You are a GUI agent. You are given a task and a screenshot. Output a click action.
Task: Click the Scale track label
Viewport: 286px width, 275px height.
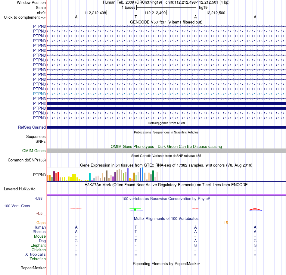(41, 8)
